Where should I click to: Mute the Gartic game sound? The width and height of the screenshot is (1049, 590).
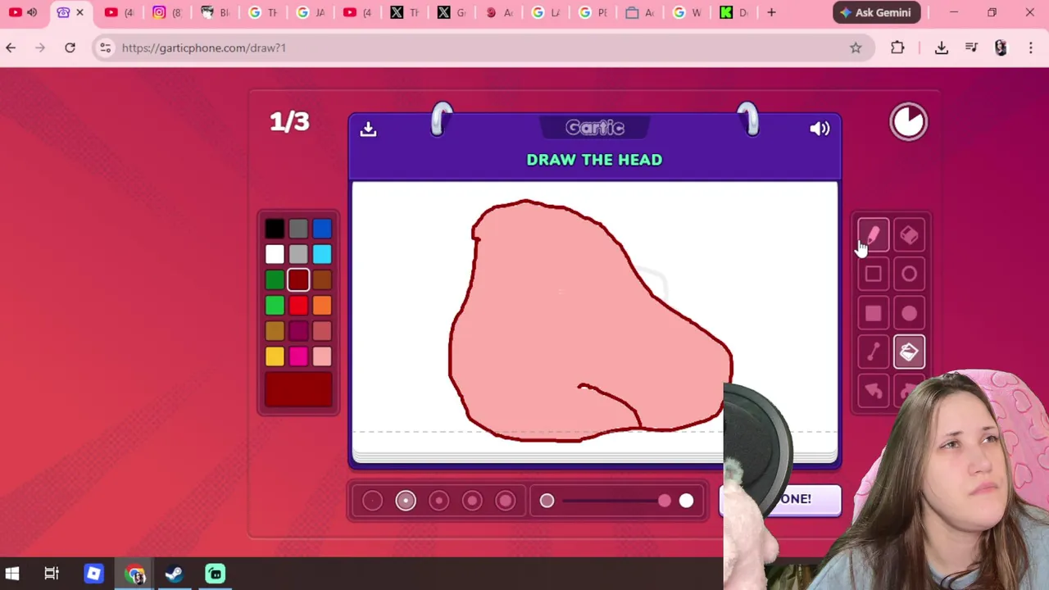pyautogui.click(x=820, y=129)
